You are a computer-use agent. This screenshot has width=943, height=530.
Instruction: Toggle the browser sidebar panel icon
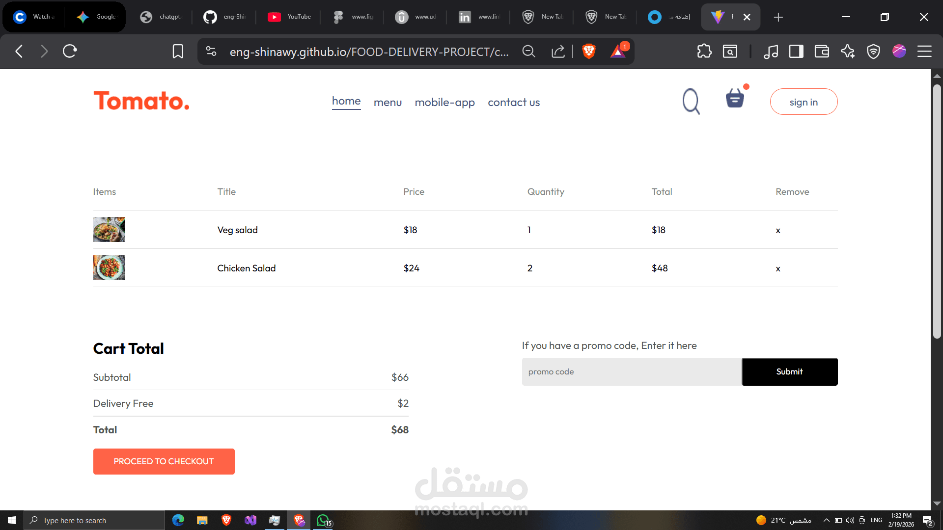coord(796,51)
